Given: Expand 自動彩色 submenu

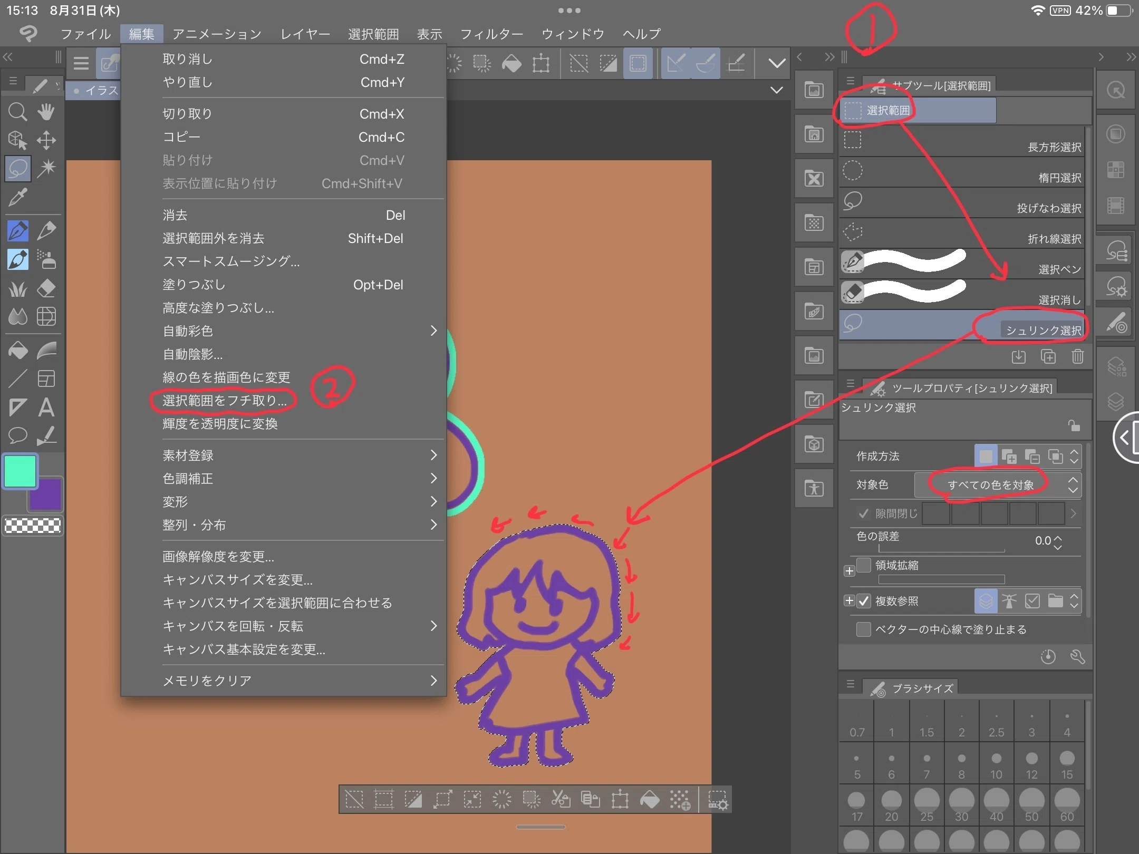Looking at the screenshot, I should 300,331.
